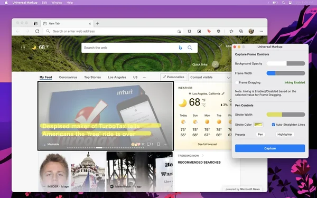Open Edge Settings and more menu
Image resolution: width=317 pixels, height=198 pixels.
click(x=262, y=31)
